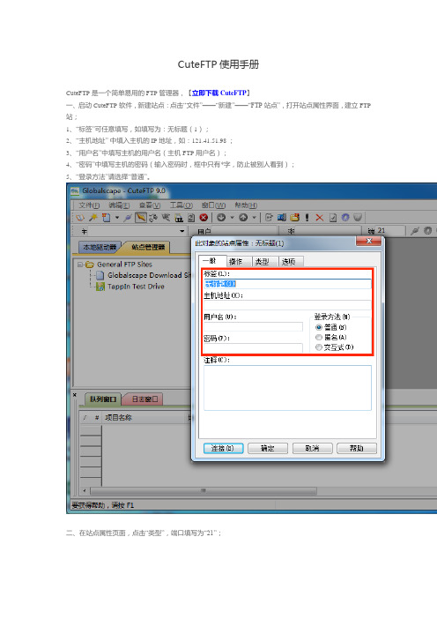The height and width of the screenshot is (619, 437).
Task: Click the red X Delete toolbar icon
Action: (320, 217)
